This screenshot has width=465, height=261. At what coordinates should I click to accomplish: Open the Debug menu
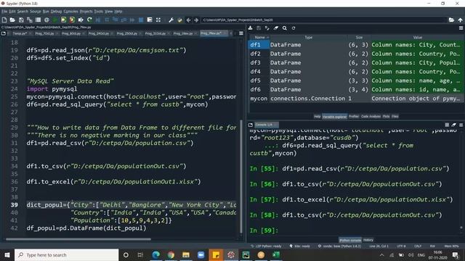point(56,12)
